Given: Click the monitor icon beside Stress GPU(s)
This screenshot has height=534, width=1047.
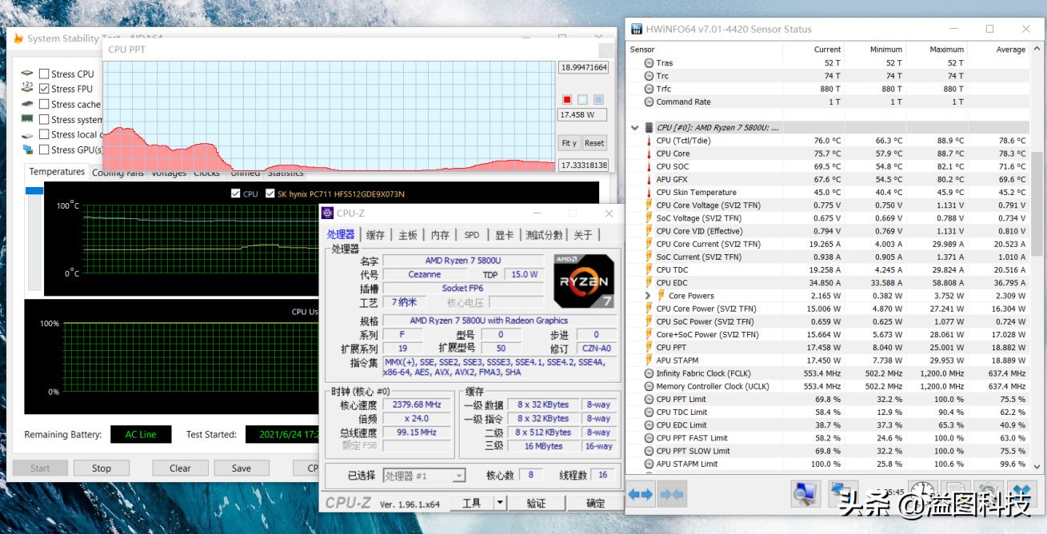Looking at the screenshot, I should coord(27,149).
